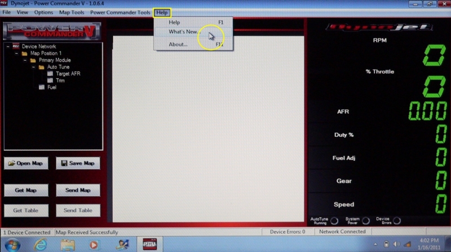Collapse the Primary Module tree node
The height and width of the screenshot is (252, 451).
tap(25, 60)
